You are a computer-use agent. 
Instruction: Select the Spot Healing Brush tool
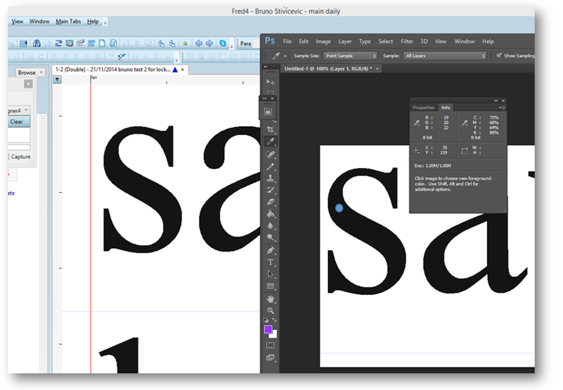pos(271,154)
